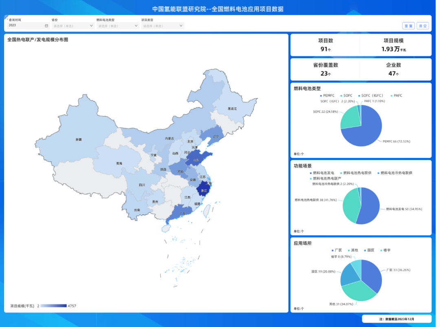Toggle the PEMFC legend item
This screenshot has width=440, height=327.
click(326, 95)
